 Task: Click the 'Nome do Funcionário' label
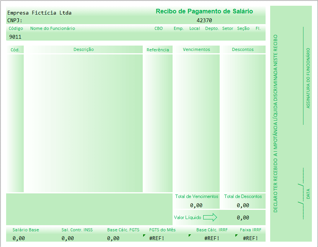(52, 28)
